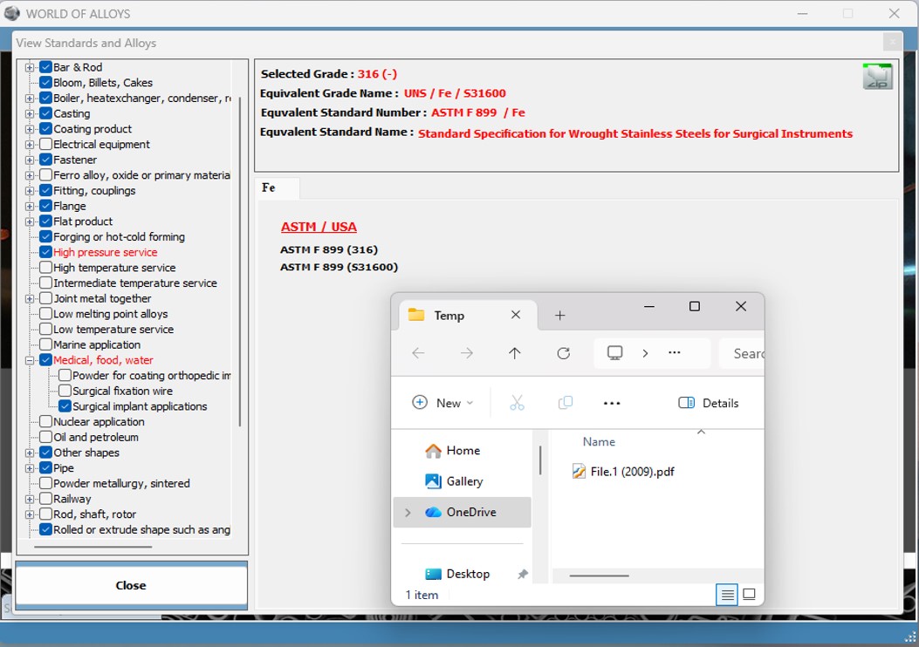Refresh the Temp folder view
Viewport: 919px width, 647px height.
coord(563,353)
